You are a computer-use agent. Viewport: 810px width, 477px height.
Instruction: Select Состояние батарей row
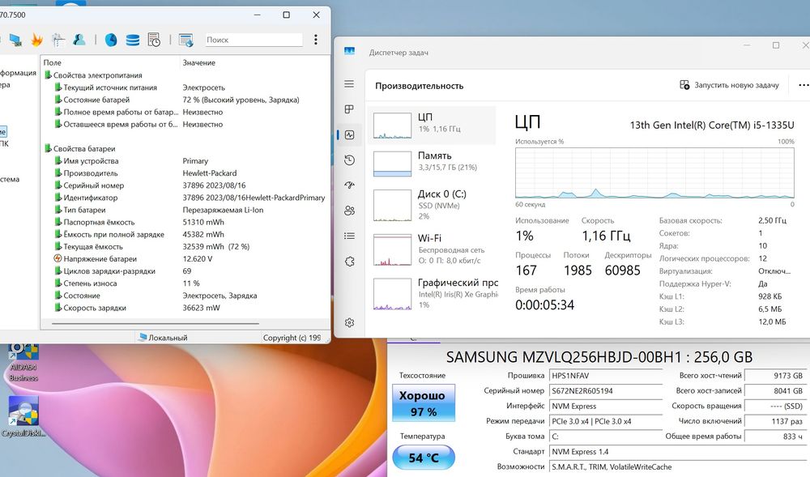click(x=185, y=100)
